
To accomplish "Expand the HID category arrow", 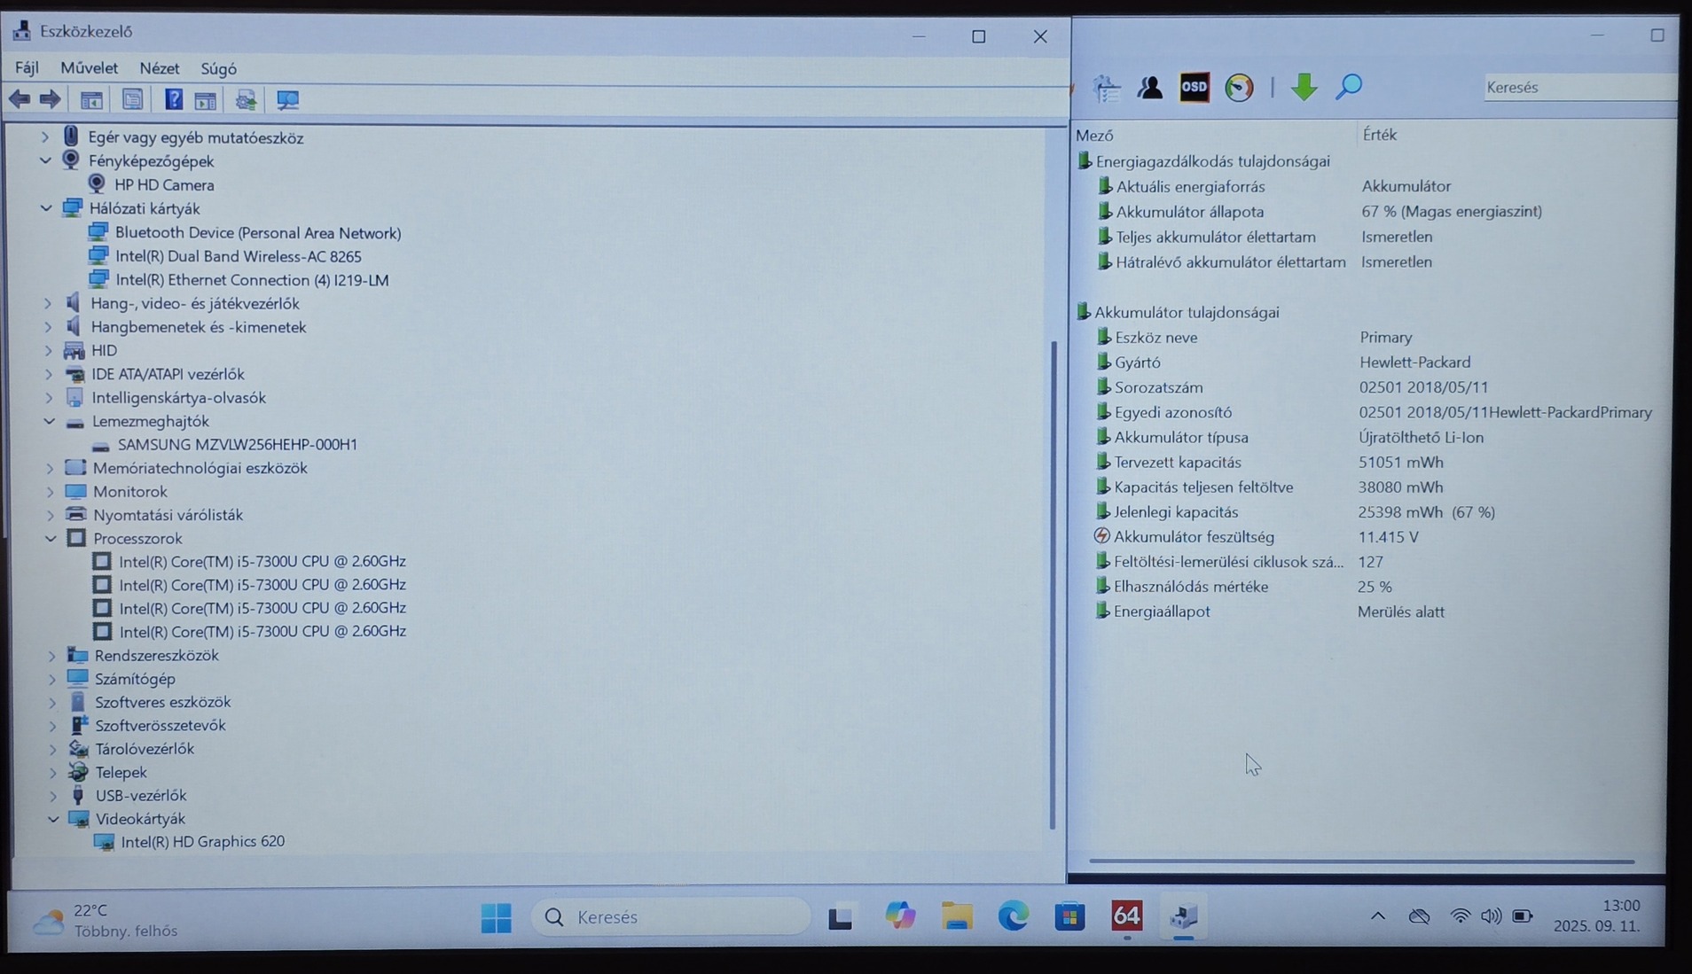I will click(x=48, y=351).
